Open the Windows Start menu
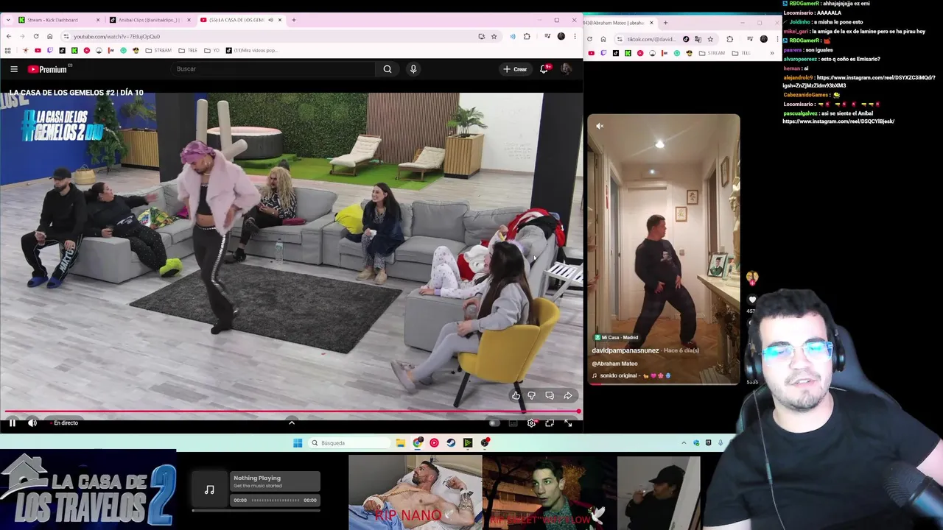The width and height of the screenshot is (943, 530). pyautogui.click(x=298, y=443)
